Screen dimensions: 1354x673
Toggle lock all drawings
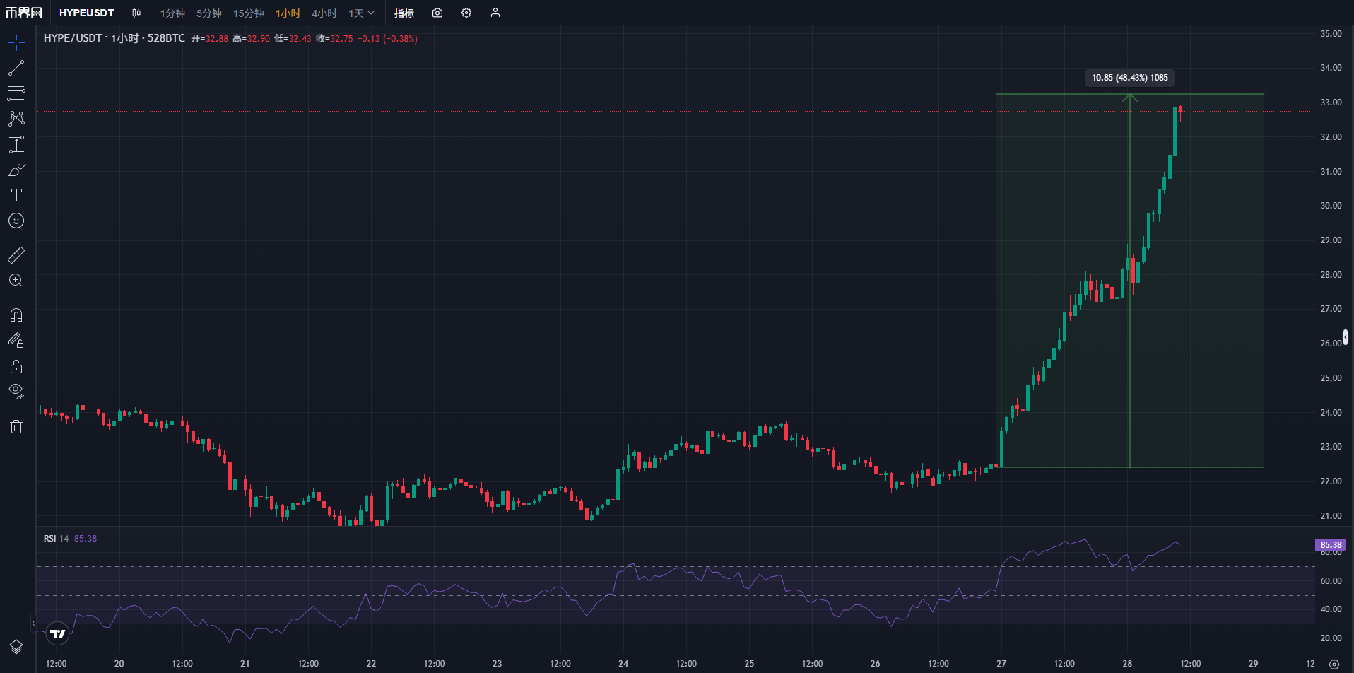point(16,366)
